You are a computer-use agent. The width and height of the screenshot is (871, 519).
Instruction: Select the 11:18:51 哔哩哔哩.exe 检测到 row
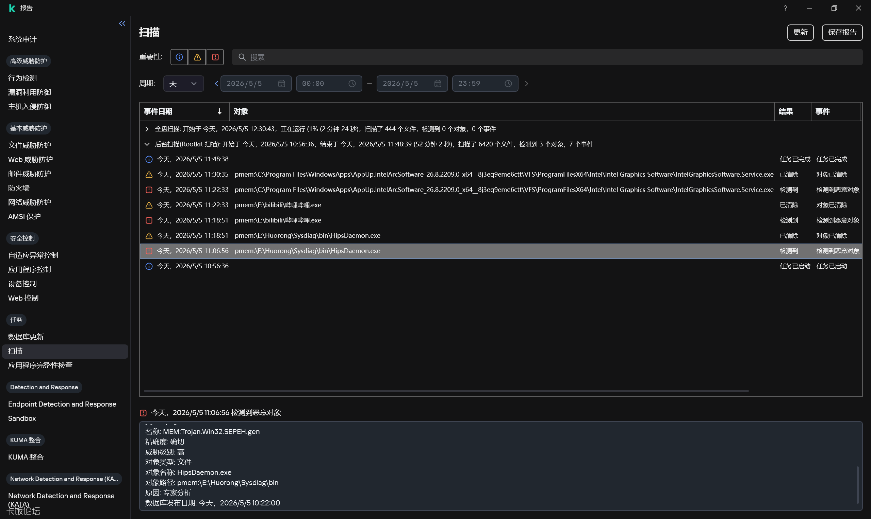click(501, 220)
